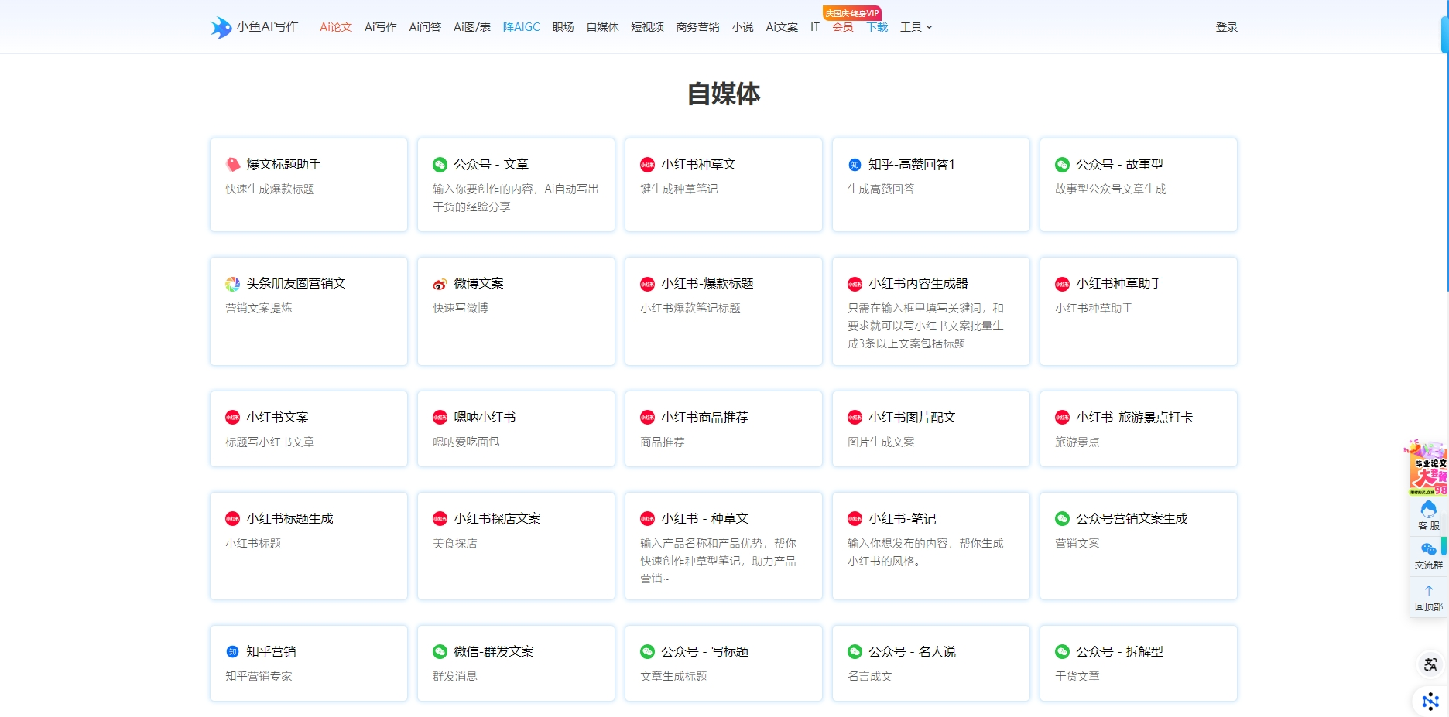Open the 职场 nav item
This screenshot has height=717, width=1449.
pos(563,27)
